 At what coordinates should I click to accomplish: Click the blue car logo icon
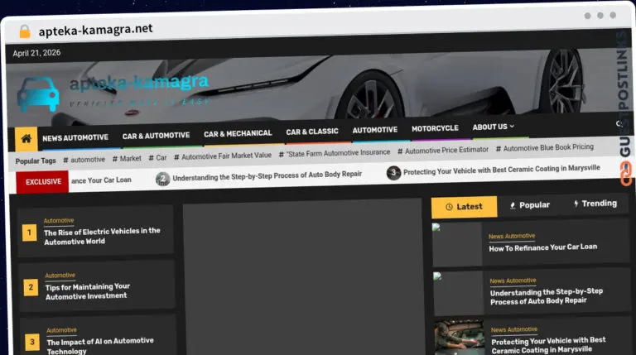click(38, 94)
